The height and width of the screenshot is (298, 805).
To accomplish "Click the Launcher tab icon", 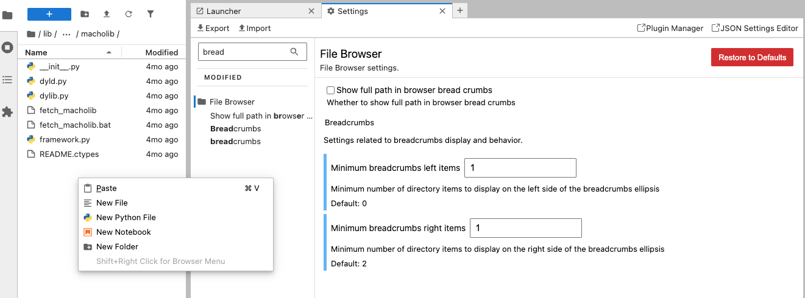I will click(x=199, y=11).
